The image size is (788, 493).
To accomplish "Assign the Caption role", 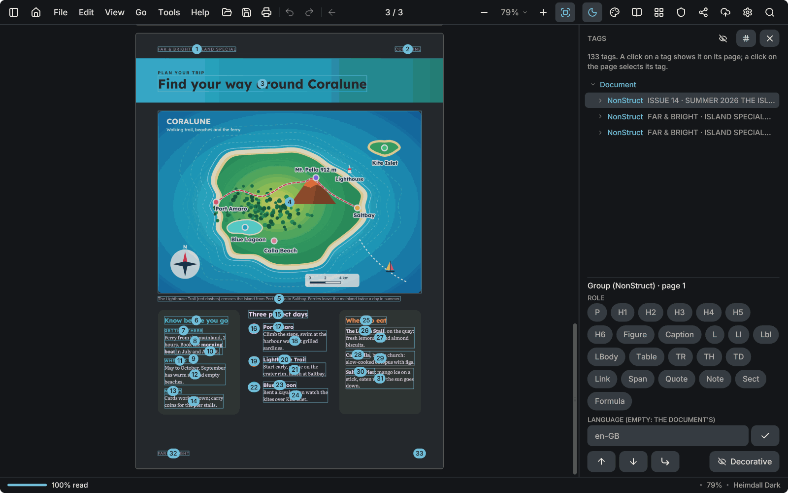I will tap(679, 335).
